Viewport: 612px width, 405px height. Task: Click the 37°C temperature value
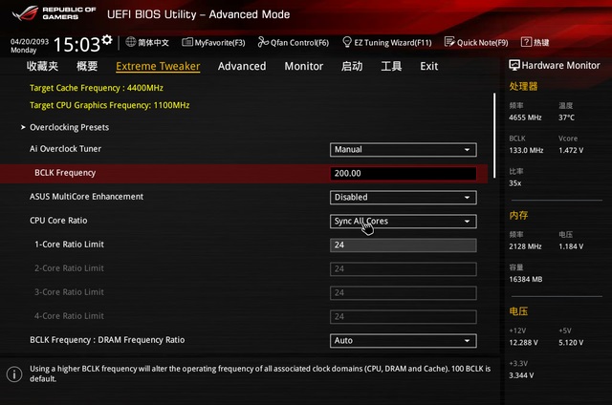click(566, 117)
